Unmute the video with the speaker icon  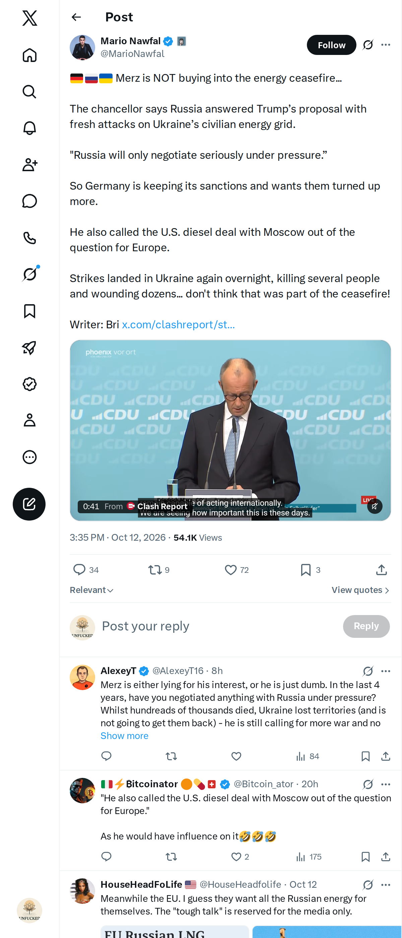(375, 506)
